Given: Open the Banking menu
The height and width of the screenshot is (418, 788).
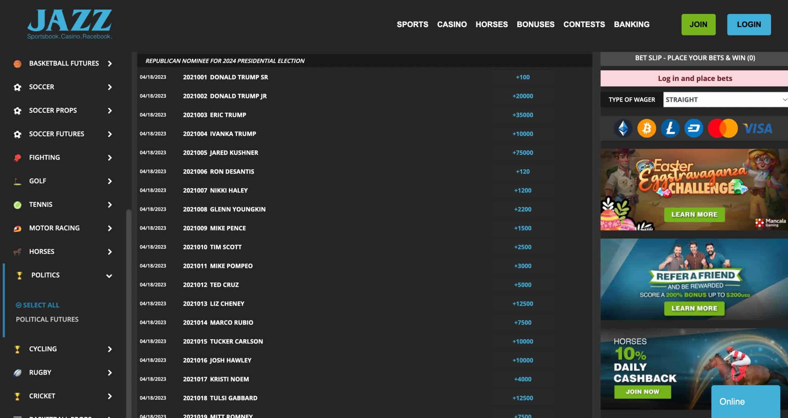Looking at the screenshot, I should pos(632,24).
